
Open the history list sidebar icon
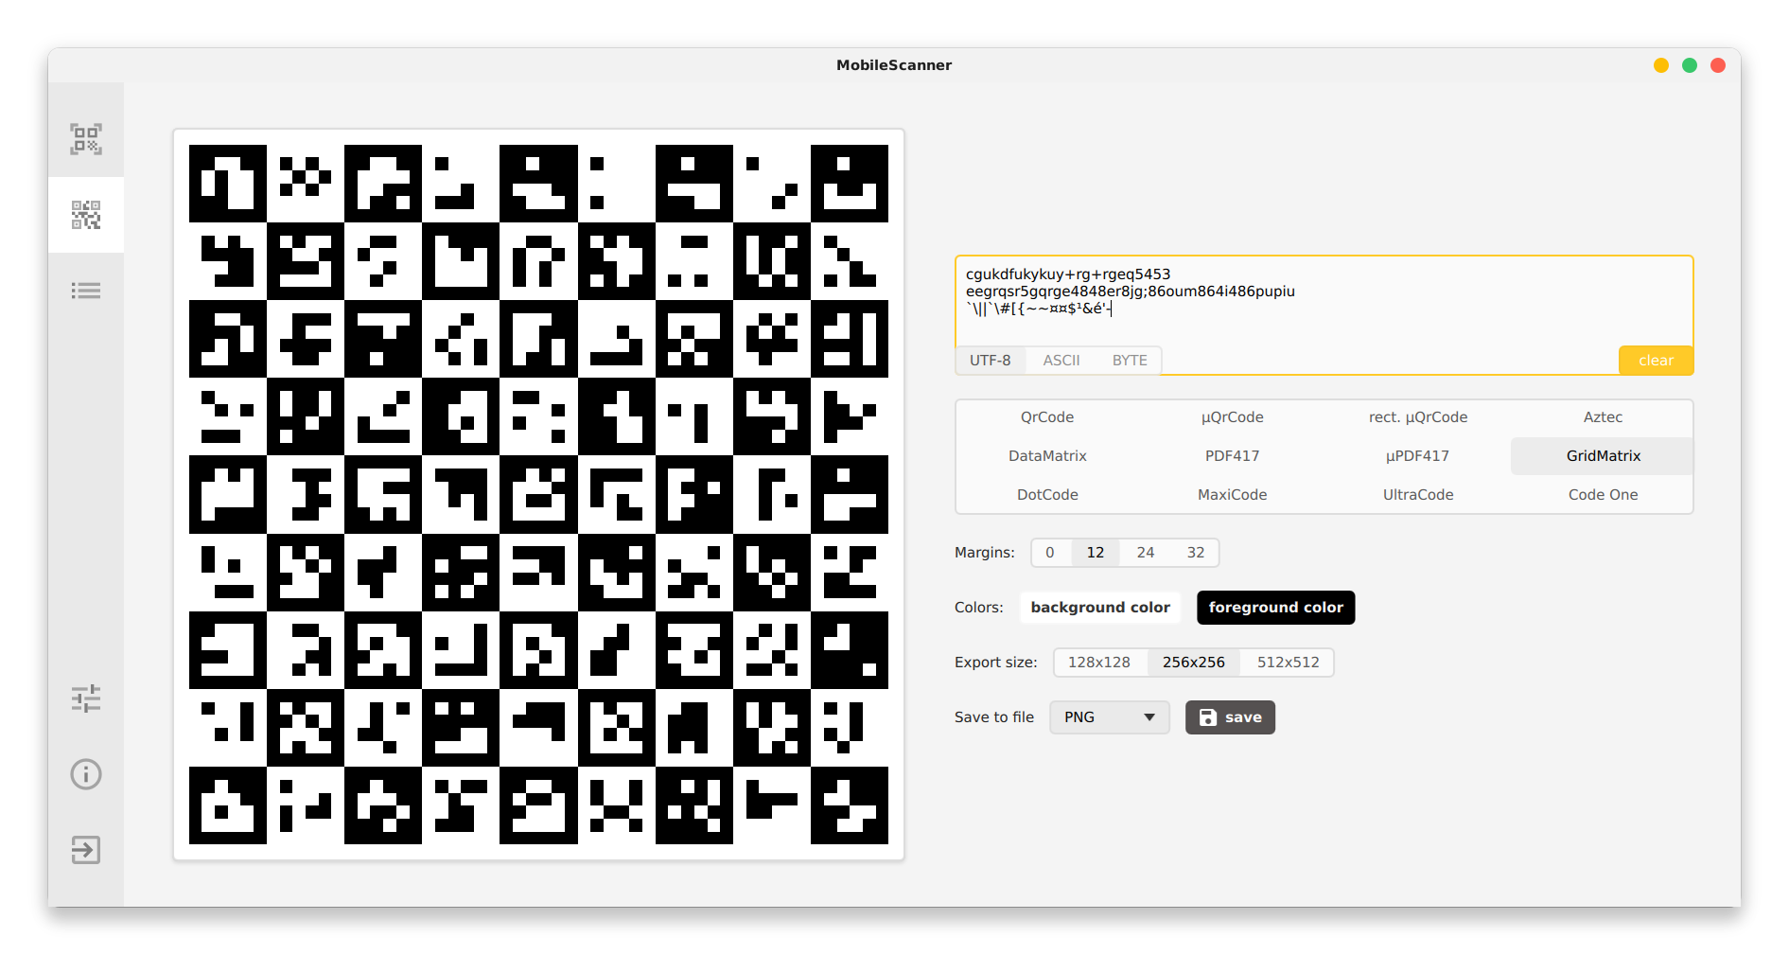pyautogui.click(x=86, y=291)
